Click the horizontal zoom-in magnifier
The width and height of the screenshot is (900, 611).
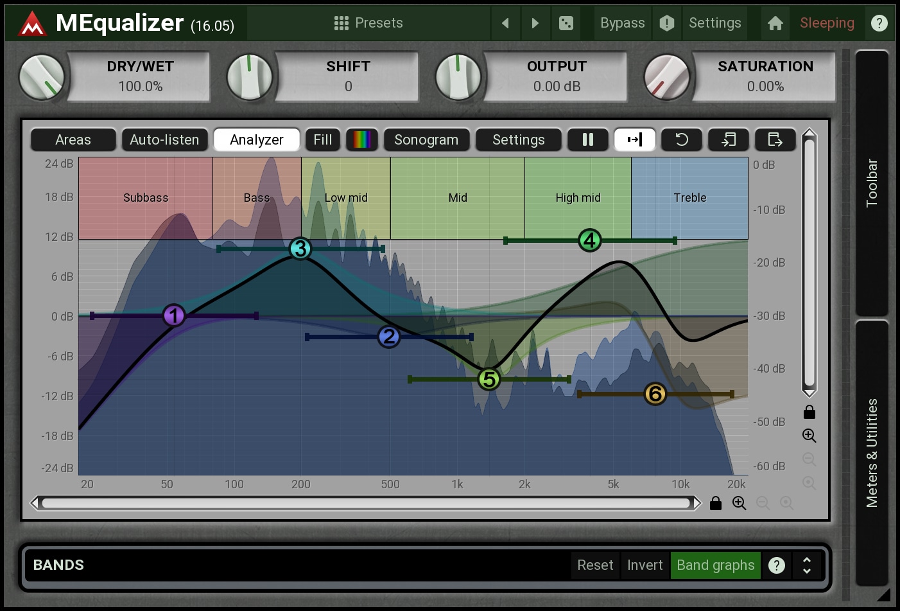pyautogui.click(x=740, y=503)
